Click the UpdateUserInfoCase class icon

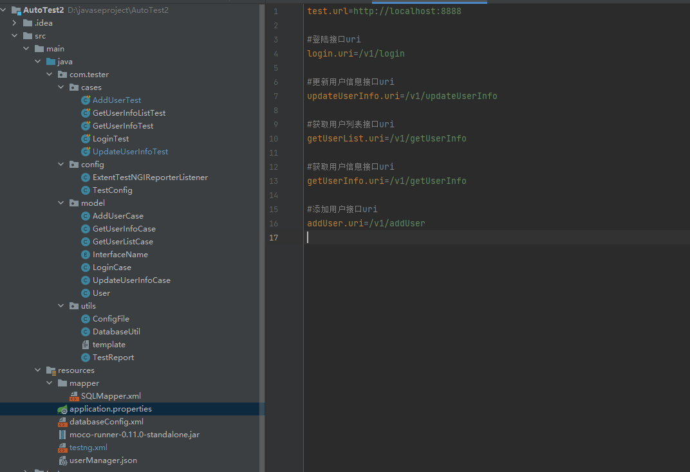(86, 280)
